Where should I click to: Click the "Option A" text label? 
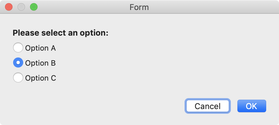(40, 48)
